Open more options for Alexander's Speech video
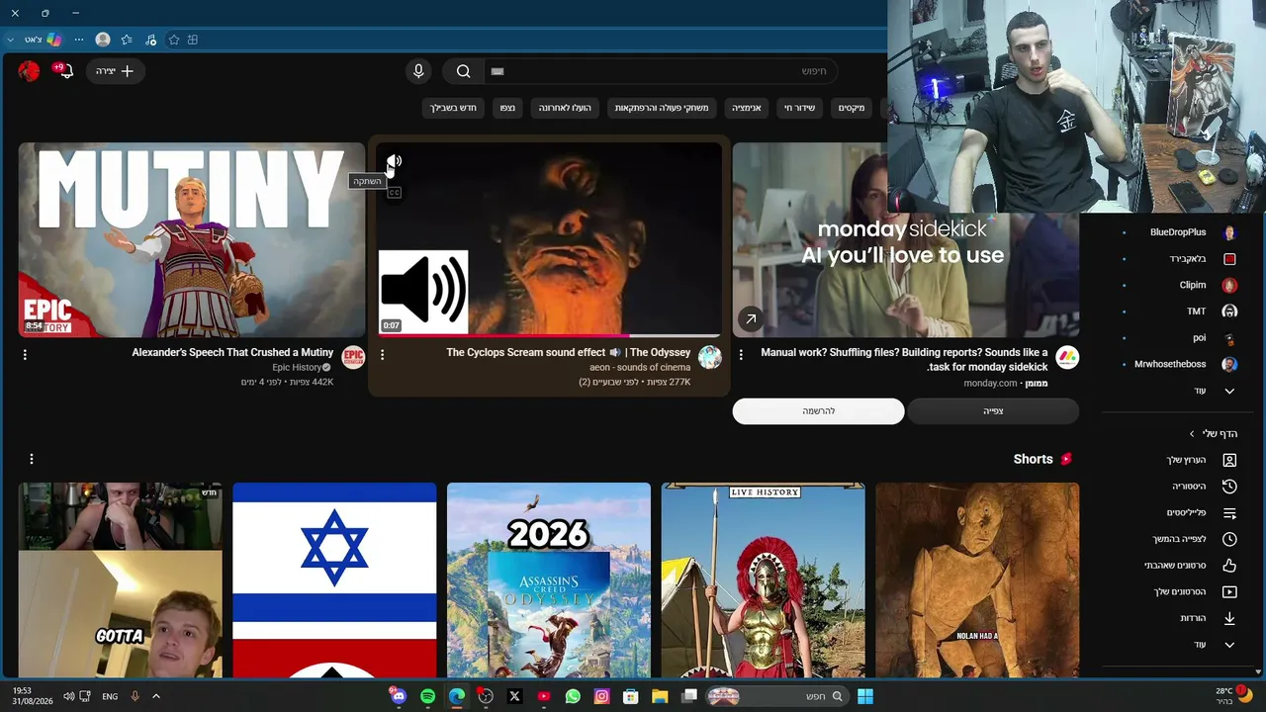Image resolution: width=1266 pixels, height=712 pixels. tap(25, 354)
